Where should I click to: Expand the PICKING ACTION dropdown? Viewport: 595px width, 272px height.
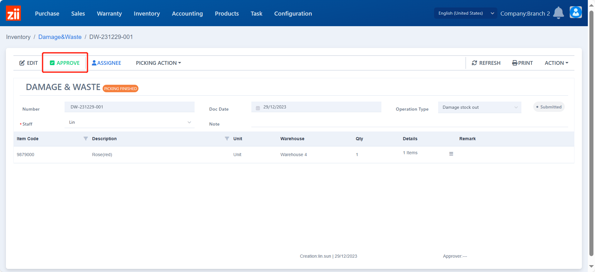point(158,63)
